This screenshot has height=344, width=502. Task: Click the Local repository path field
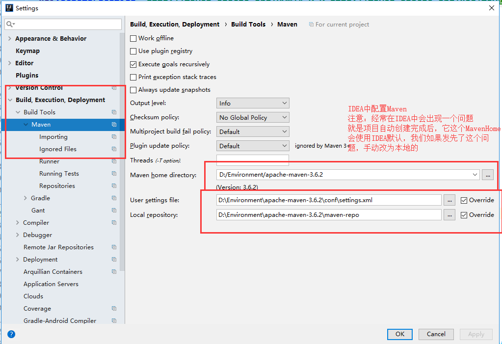(x=329, y=215)
